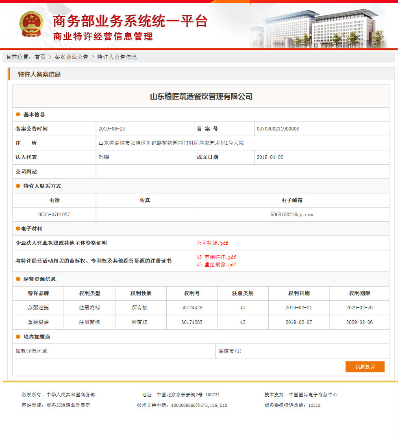
Task: Click the 我要投诉 button
Action: (365, 367)
